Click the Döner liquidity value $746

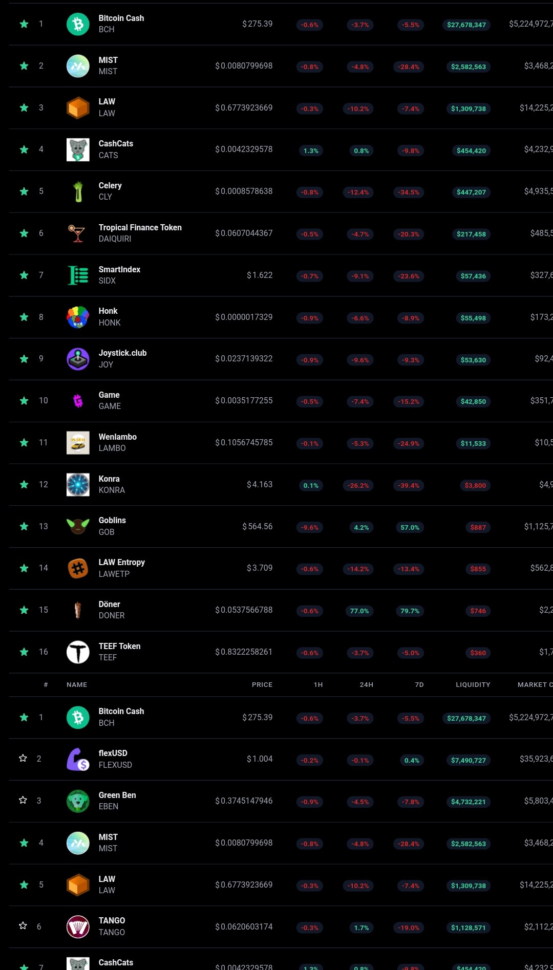click(478, 611)
